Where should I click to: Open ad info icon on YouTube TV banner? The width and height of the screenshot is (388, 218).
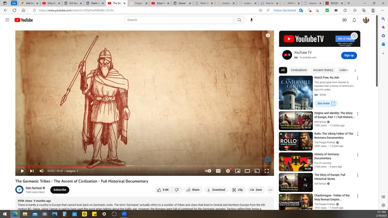(x=354, y=36)
